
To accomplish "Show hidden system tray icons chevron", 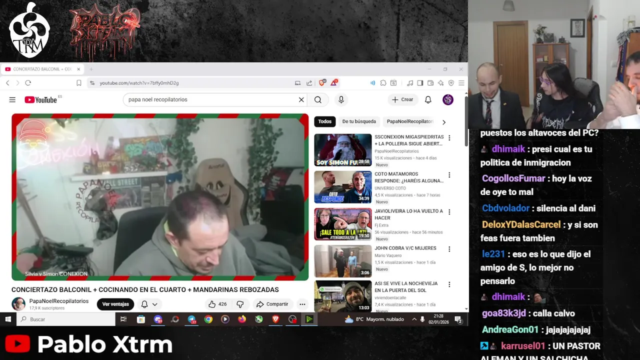I will pos(414,319).
